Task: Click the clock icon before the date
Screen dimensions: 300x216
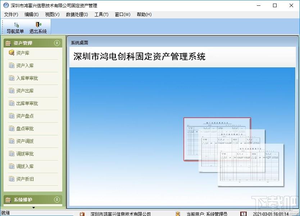Action: [x=244, y=214]
